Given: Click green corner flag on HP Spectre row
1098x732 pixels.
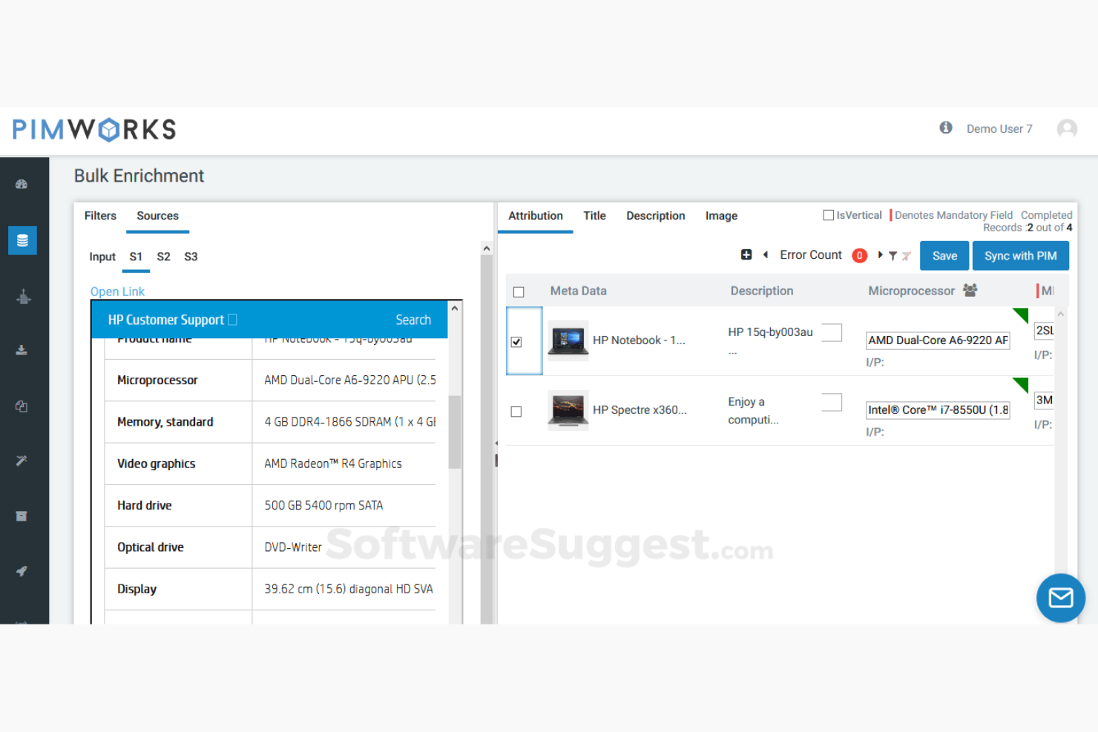Looking at the screenshot, I should (1022, 384).
